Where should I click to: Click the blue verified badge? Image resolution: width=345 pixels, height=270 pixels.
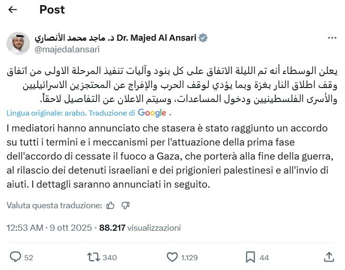[203, 38]
